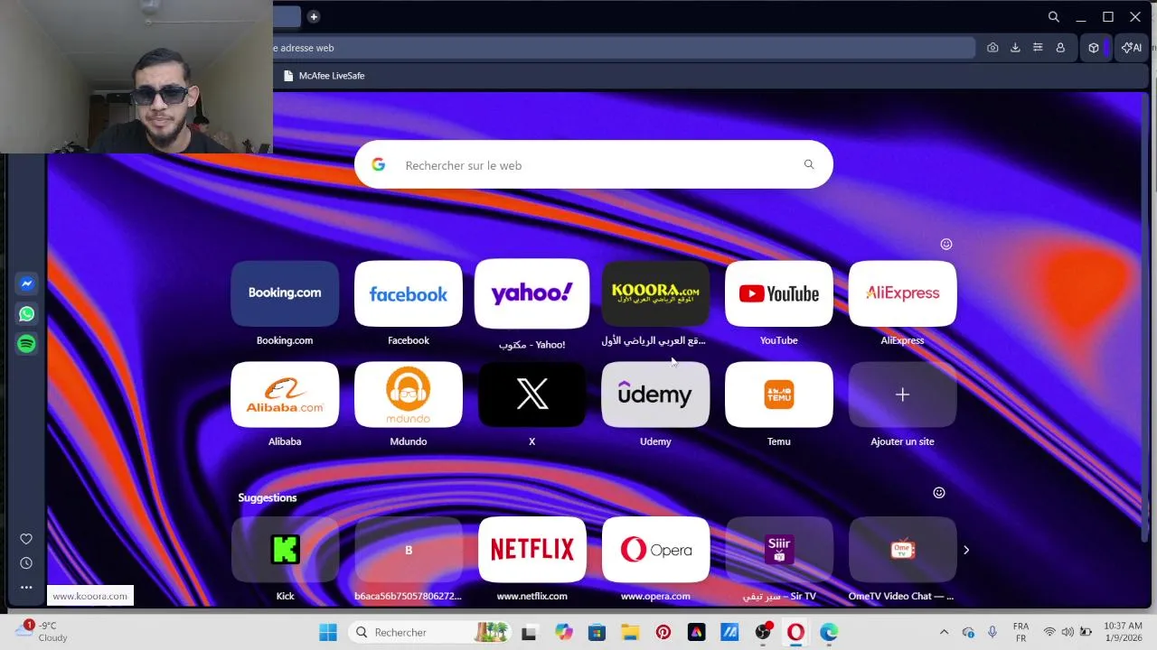Open Copilot from the taskbar

coord(564,632)
